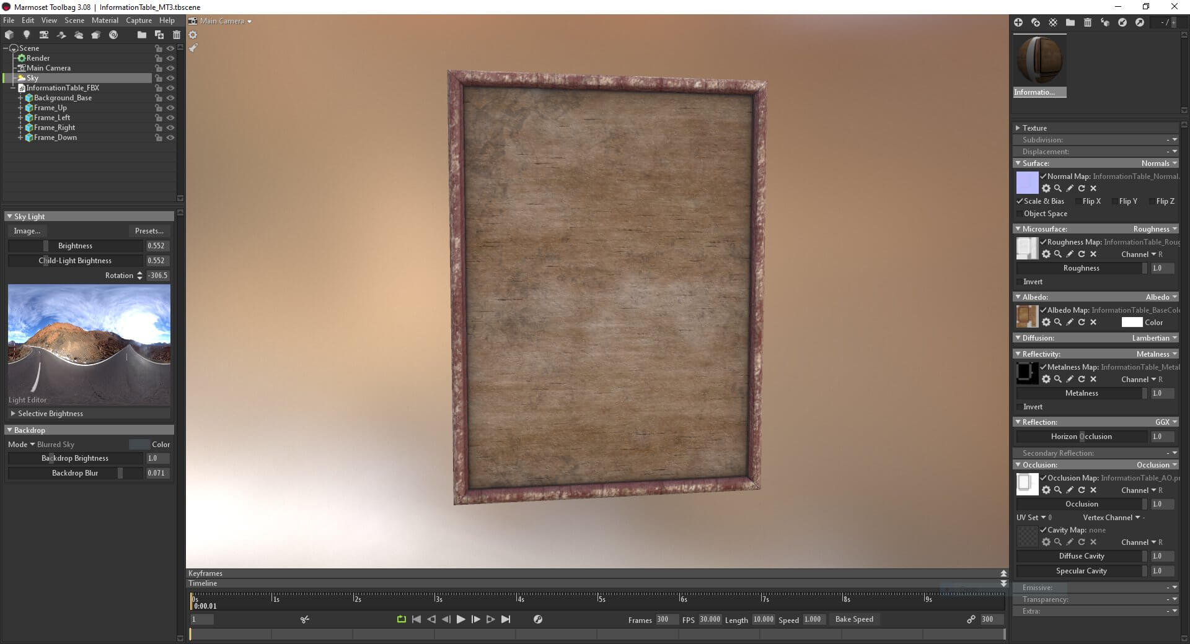Image resolution: width=1190 pixels, height=644 pixels.
Task: Click the turntable disc icon
Action: click(x=113, y=35)
